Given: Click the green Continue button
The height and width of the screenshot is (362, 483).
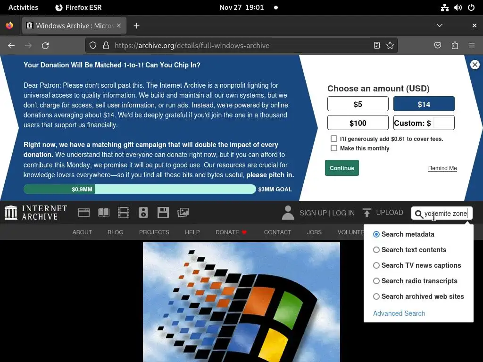Looking at the screenshot, I should tap(342, 168).
